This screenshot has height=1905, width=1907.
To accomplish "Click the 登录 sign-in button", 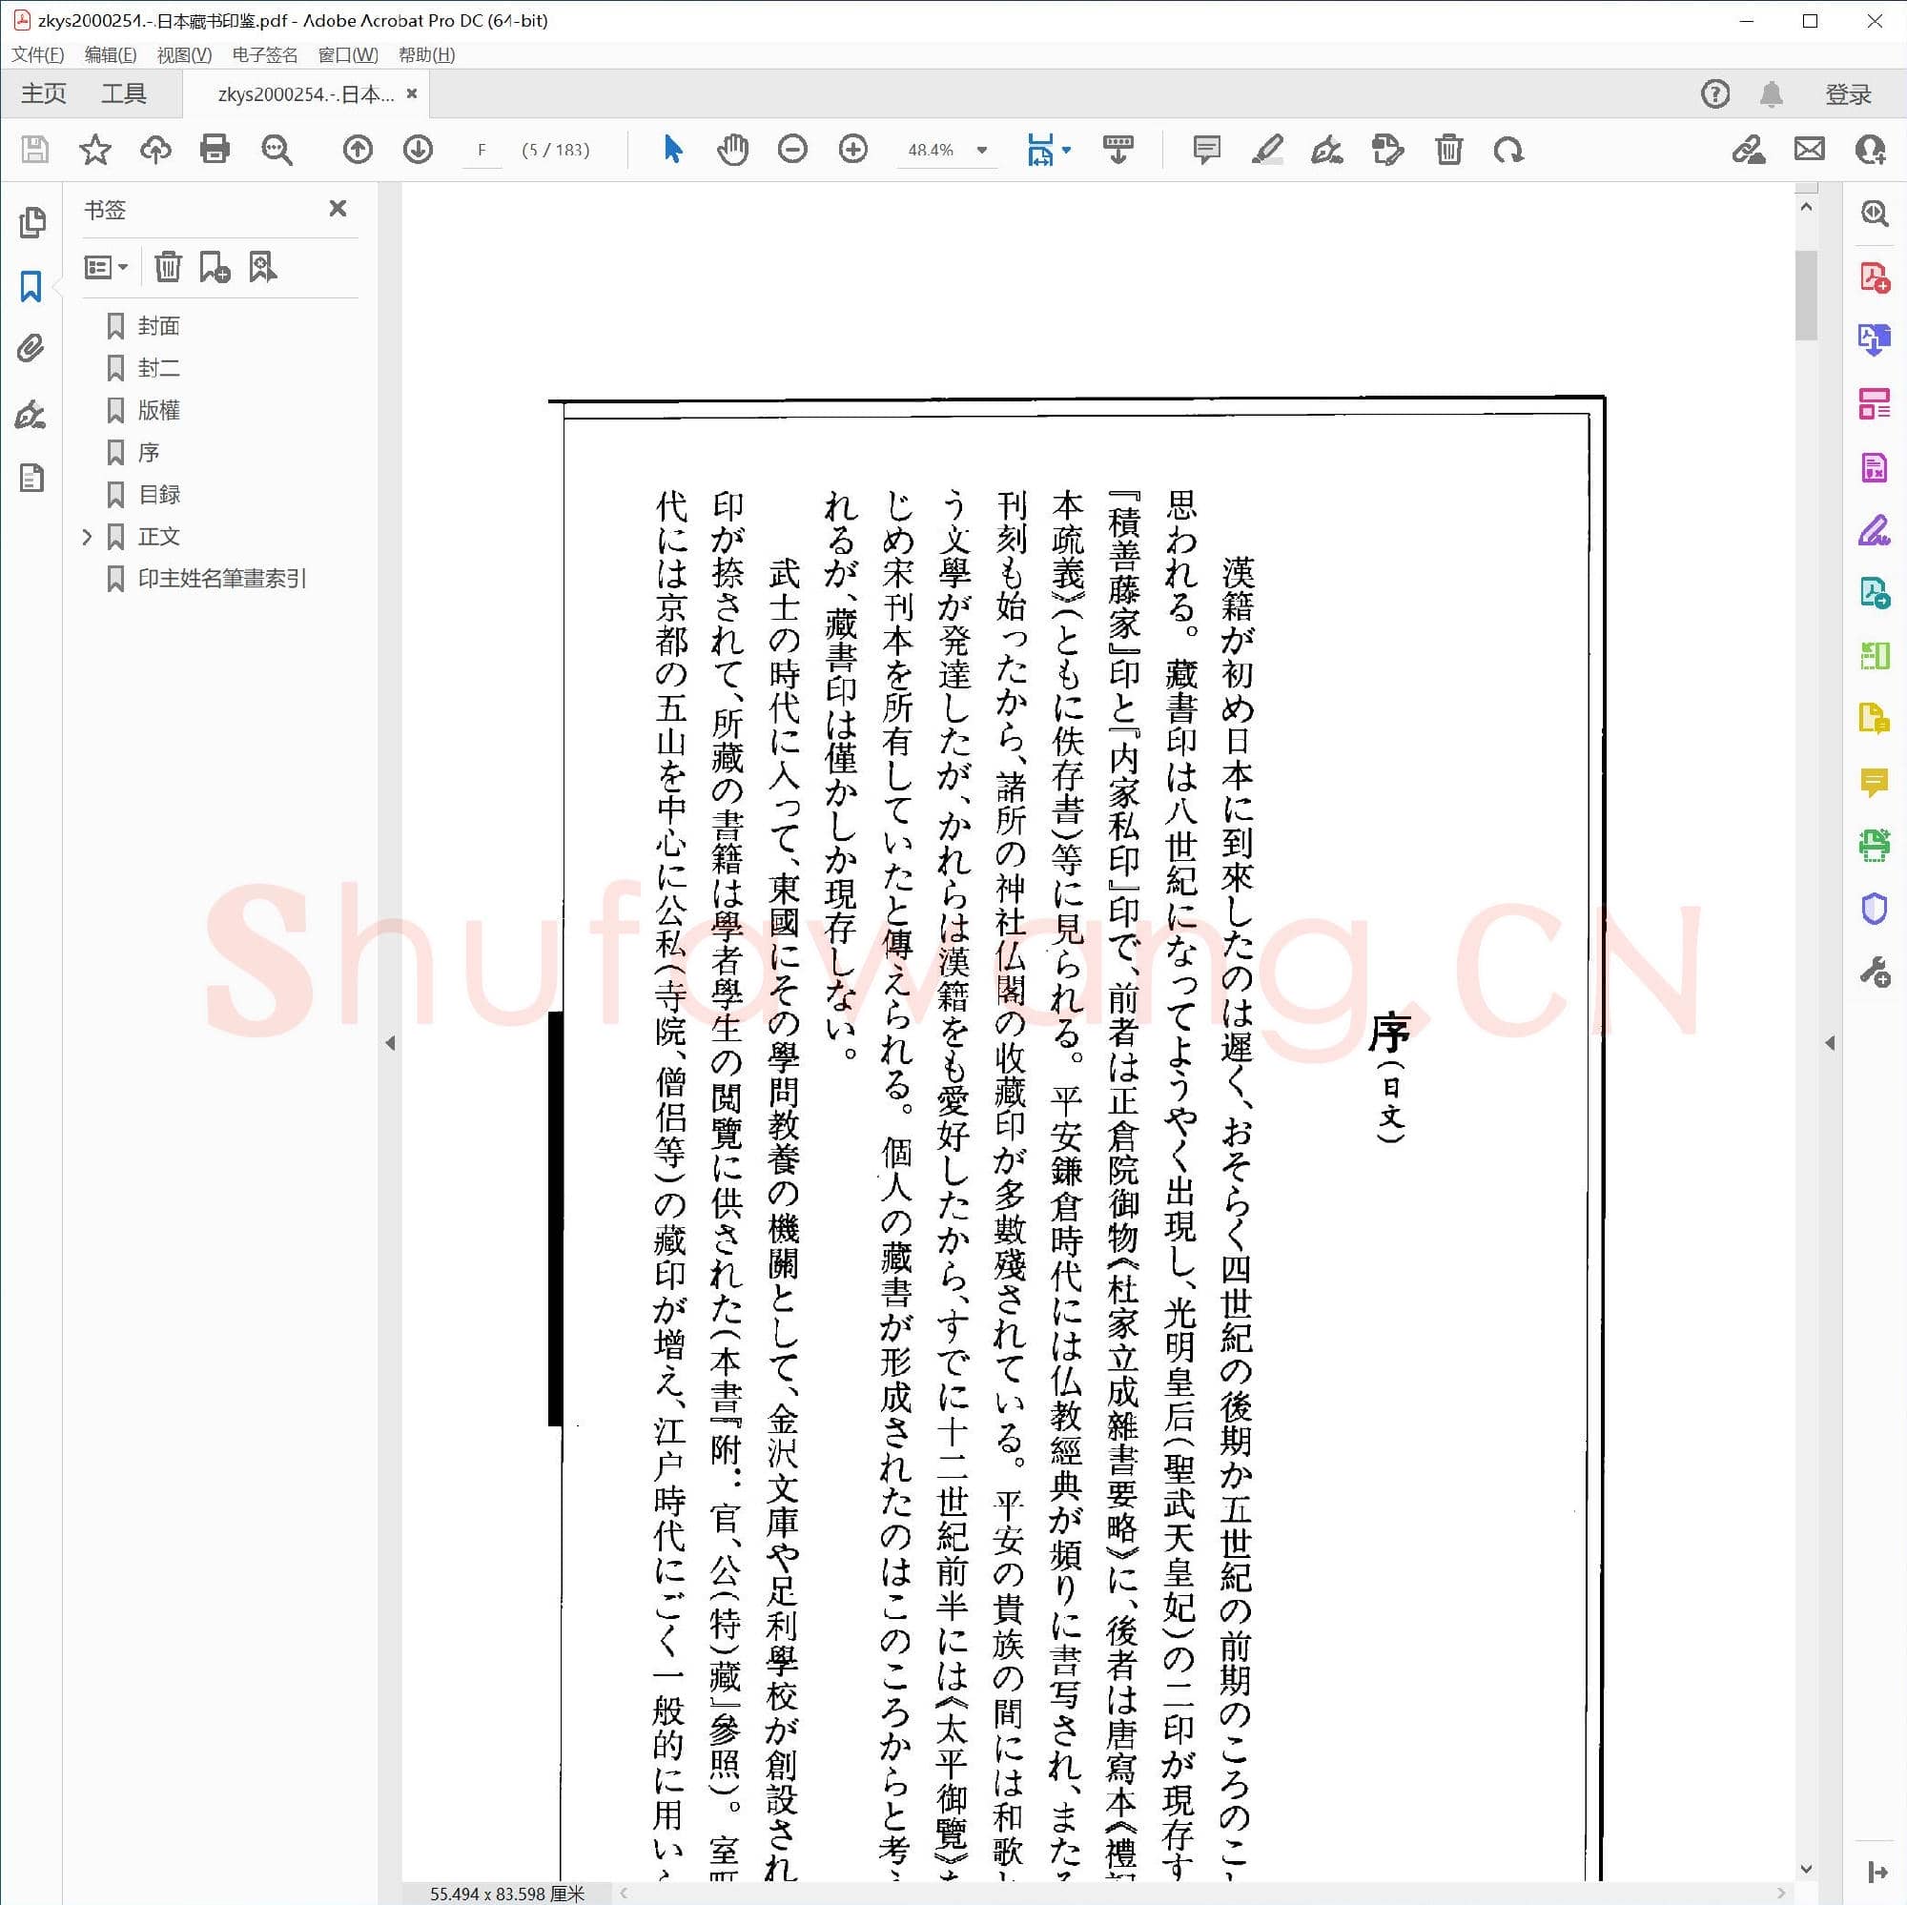I will [x=1848, y=92].
